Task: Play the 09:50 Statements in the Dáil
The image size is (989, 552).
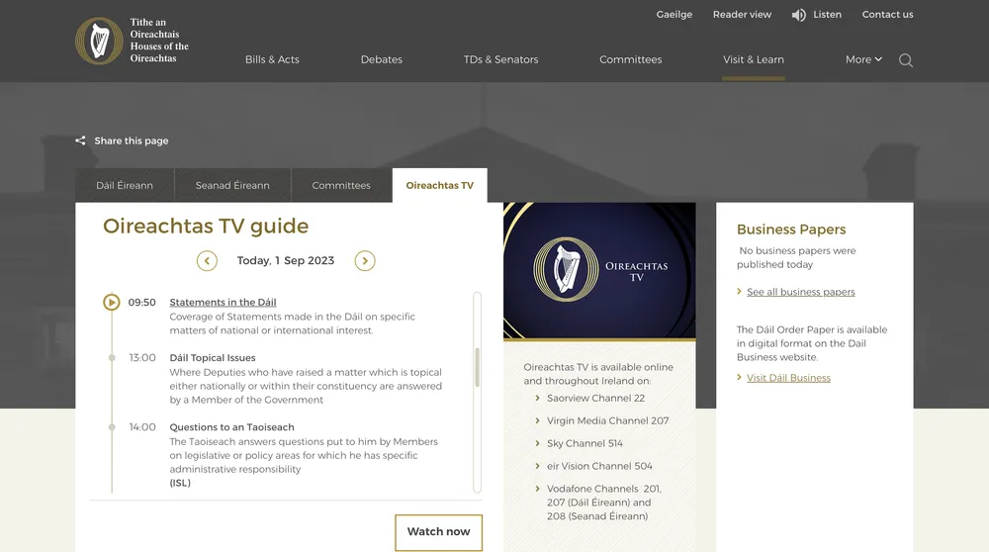Action: coord(112,302)
